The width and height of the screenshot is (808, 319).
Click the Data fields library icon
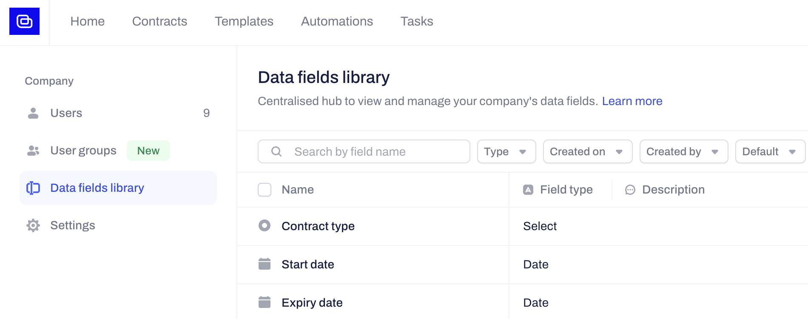pyautogui.click(x=33, y=188)
